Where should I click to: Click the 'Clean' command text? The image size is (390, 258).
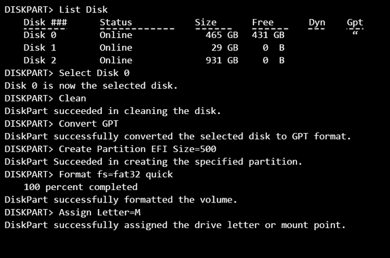(x=73, y=98)
